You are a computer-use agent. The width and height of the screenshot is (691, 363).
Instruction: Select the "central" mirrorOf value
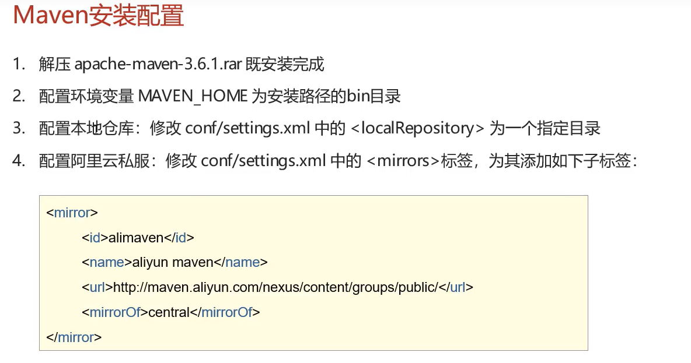pos(169,312)
